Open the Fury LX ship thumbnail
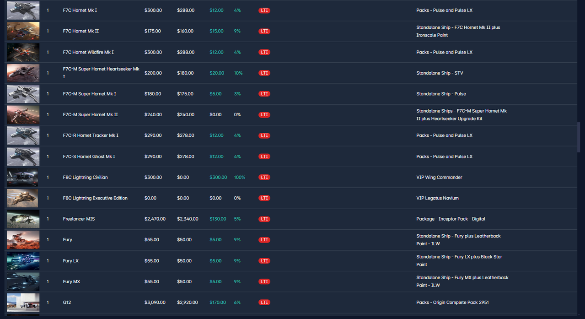Screen dimensions: 585x319 tap(23, 261)
